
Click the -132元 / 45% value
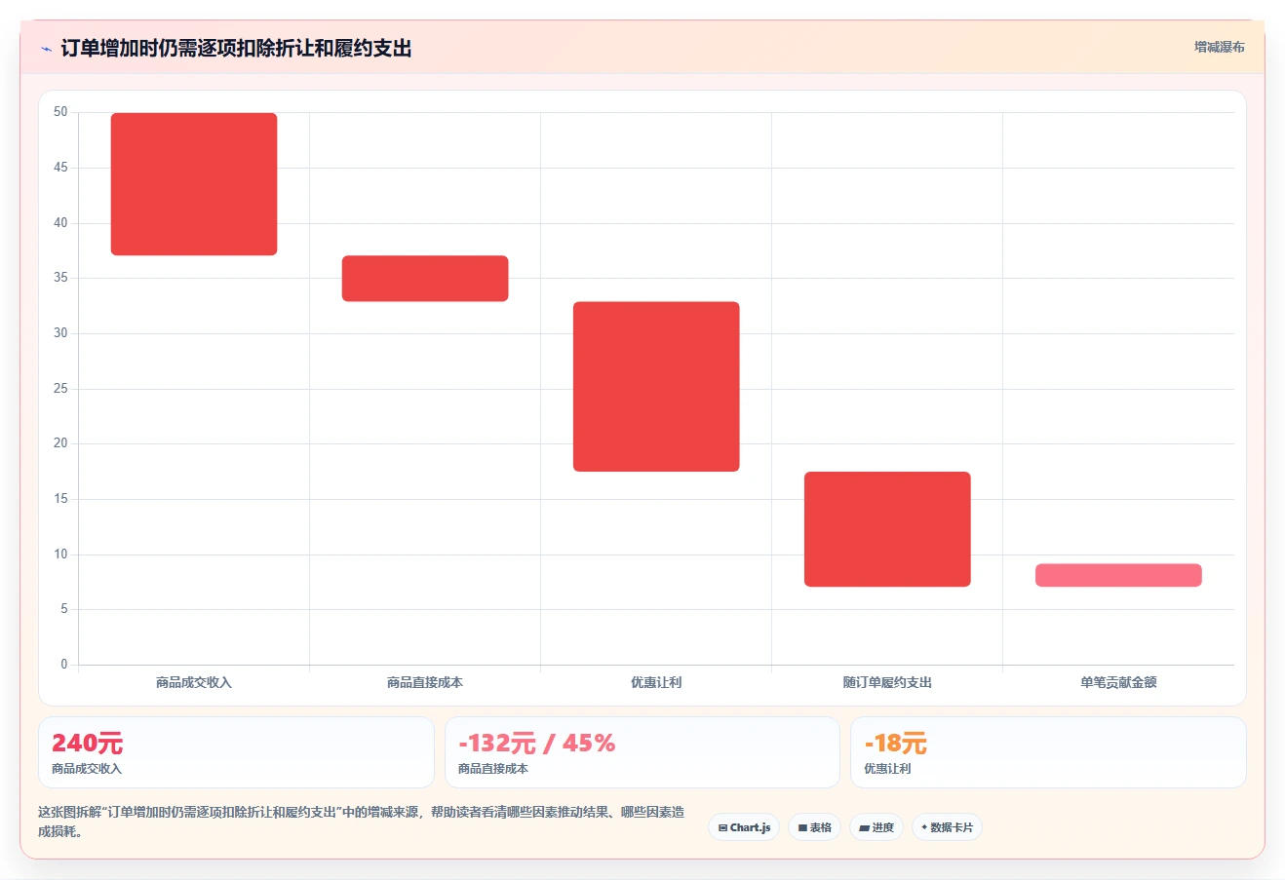click(536, 744)
